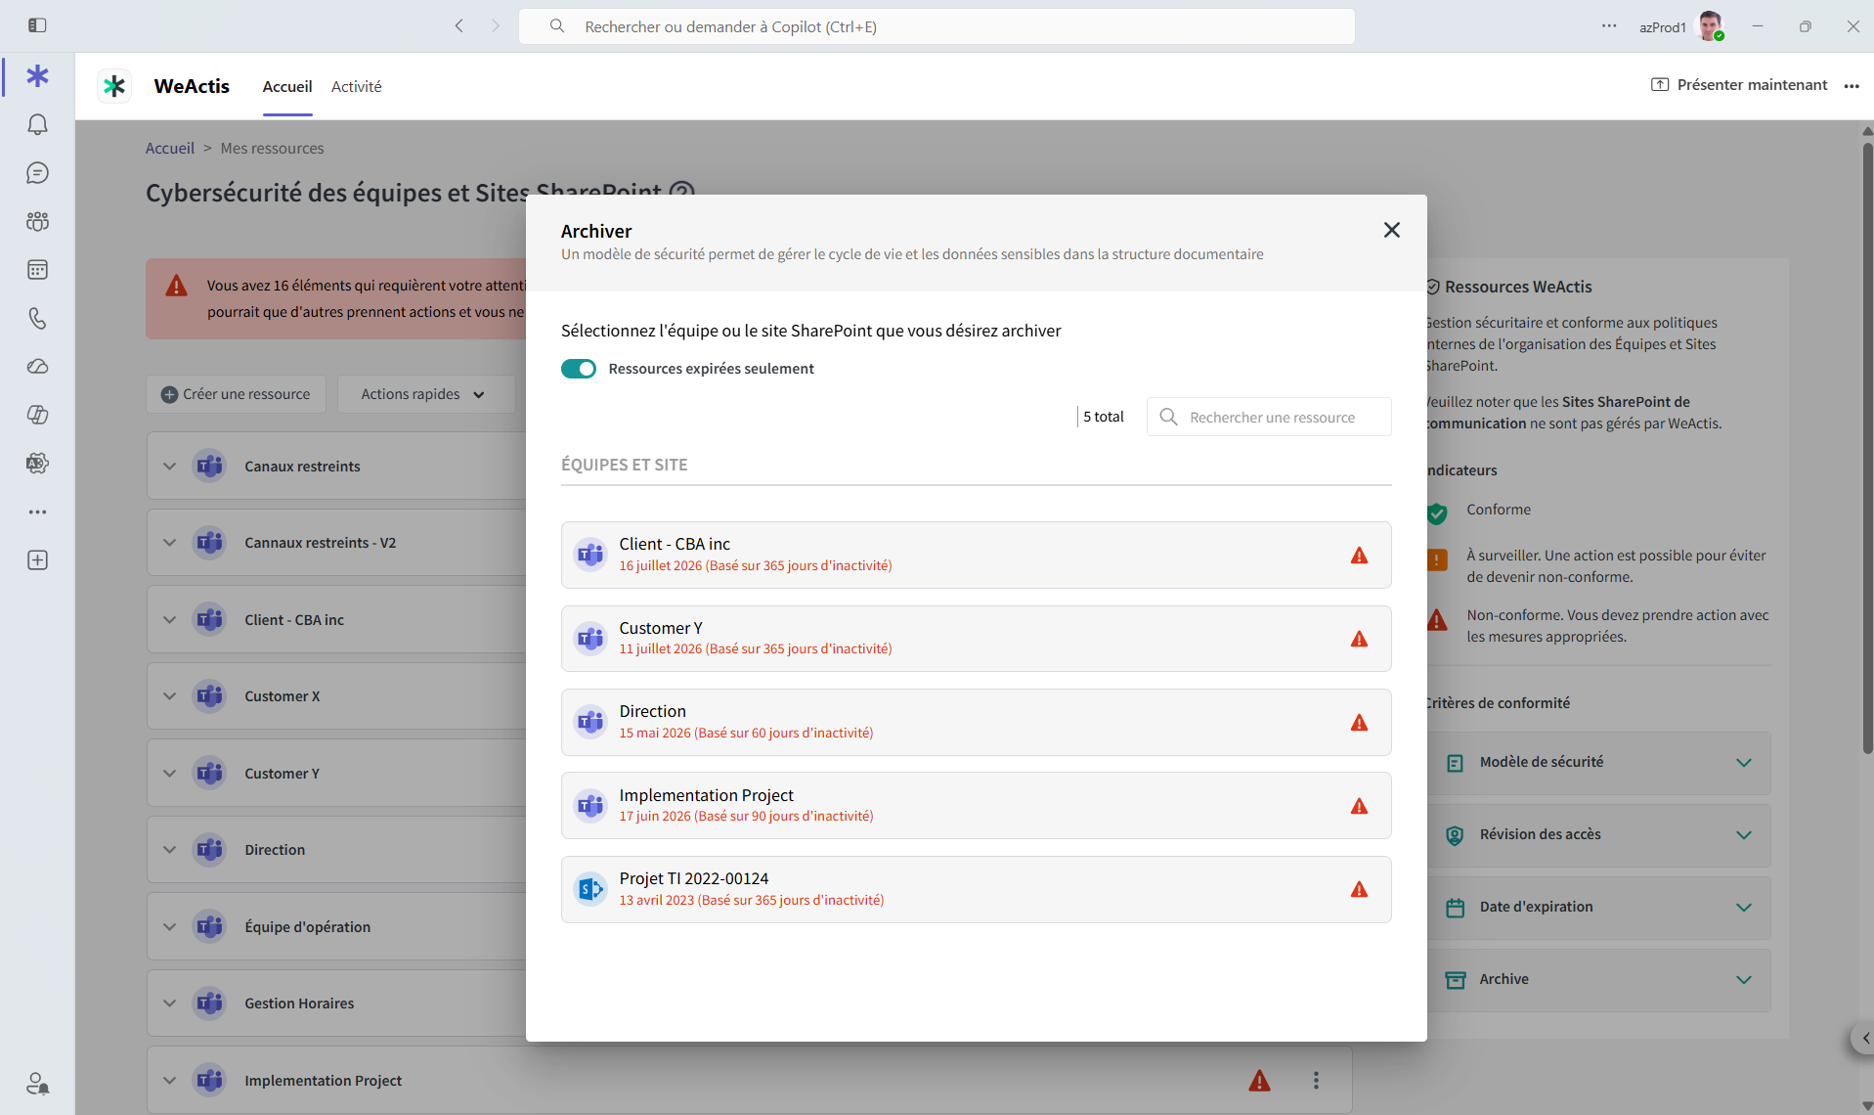
Task: Open Chat icon in the Teams sidebar
Action: coord(37,173)
